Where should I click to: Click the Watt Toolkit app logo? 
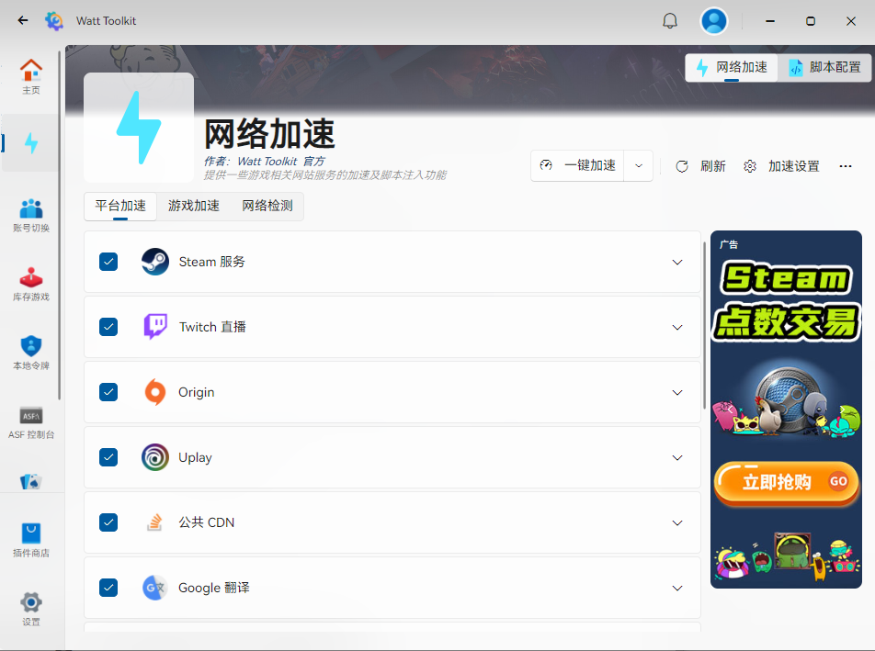click(x=54, y=21)
